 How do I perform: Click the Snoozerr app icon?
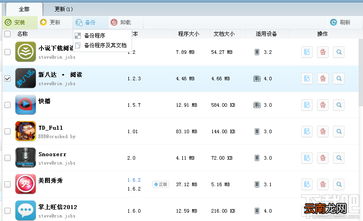tap(26, 157)
